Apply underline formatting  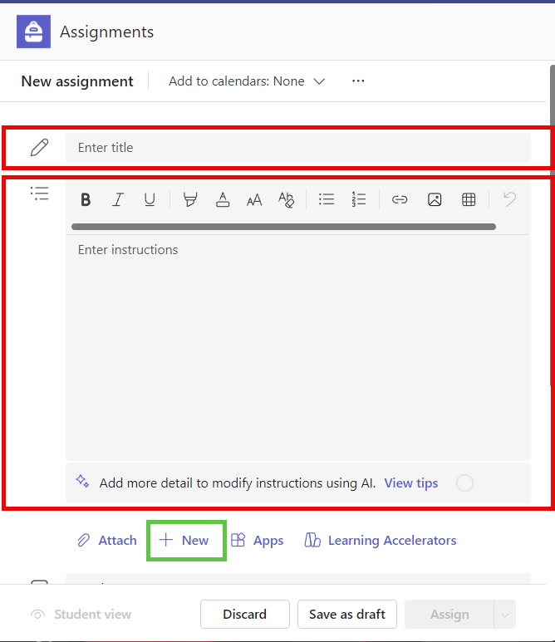point(150,199)
